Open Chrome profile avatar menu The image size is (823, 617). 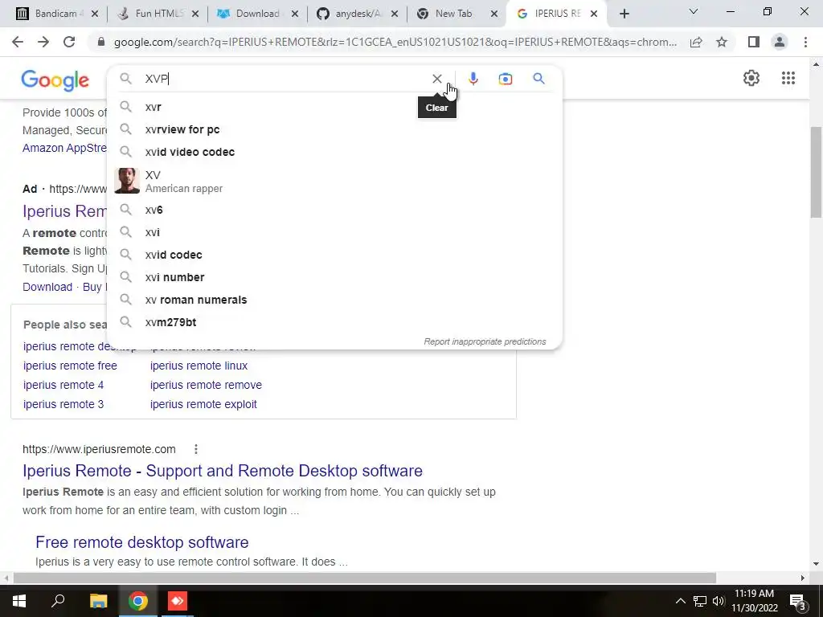780,42
